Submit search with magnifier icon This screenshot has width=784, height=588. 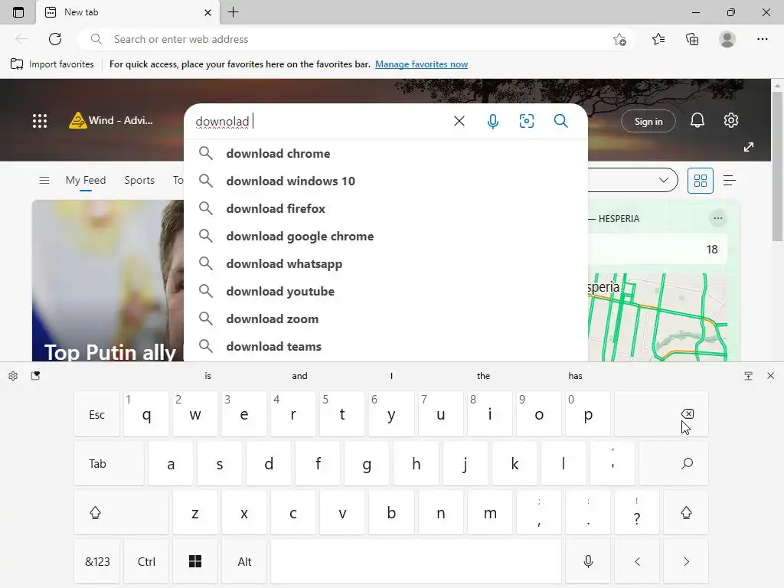pyautogui.click(x=561, y=121)
